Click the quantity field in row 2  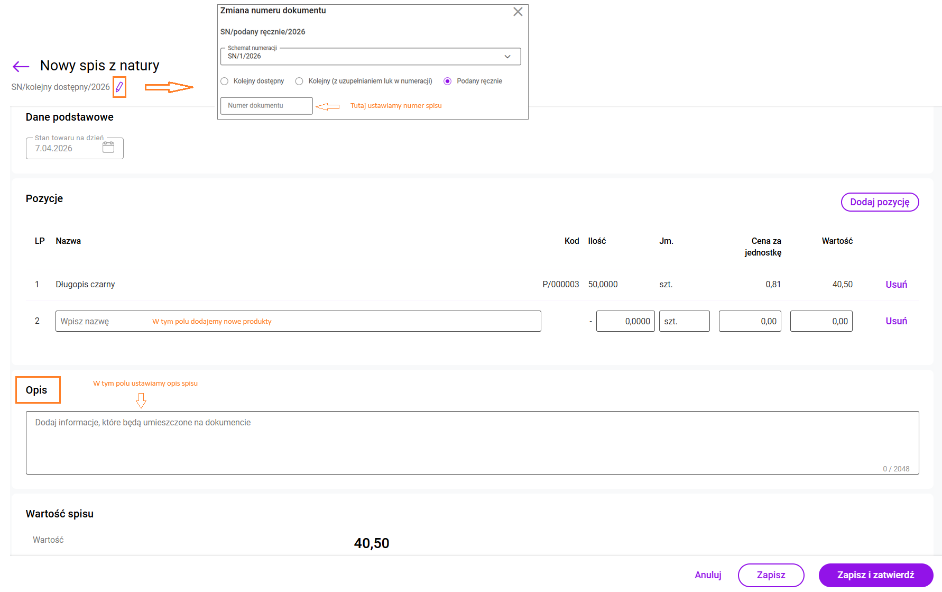pos(625,321)
